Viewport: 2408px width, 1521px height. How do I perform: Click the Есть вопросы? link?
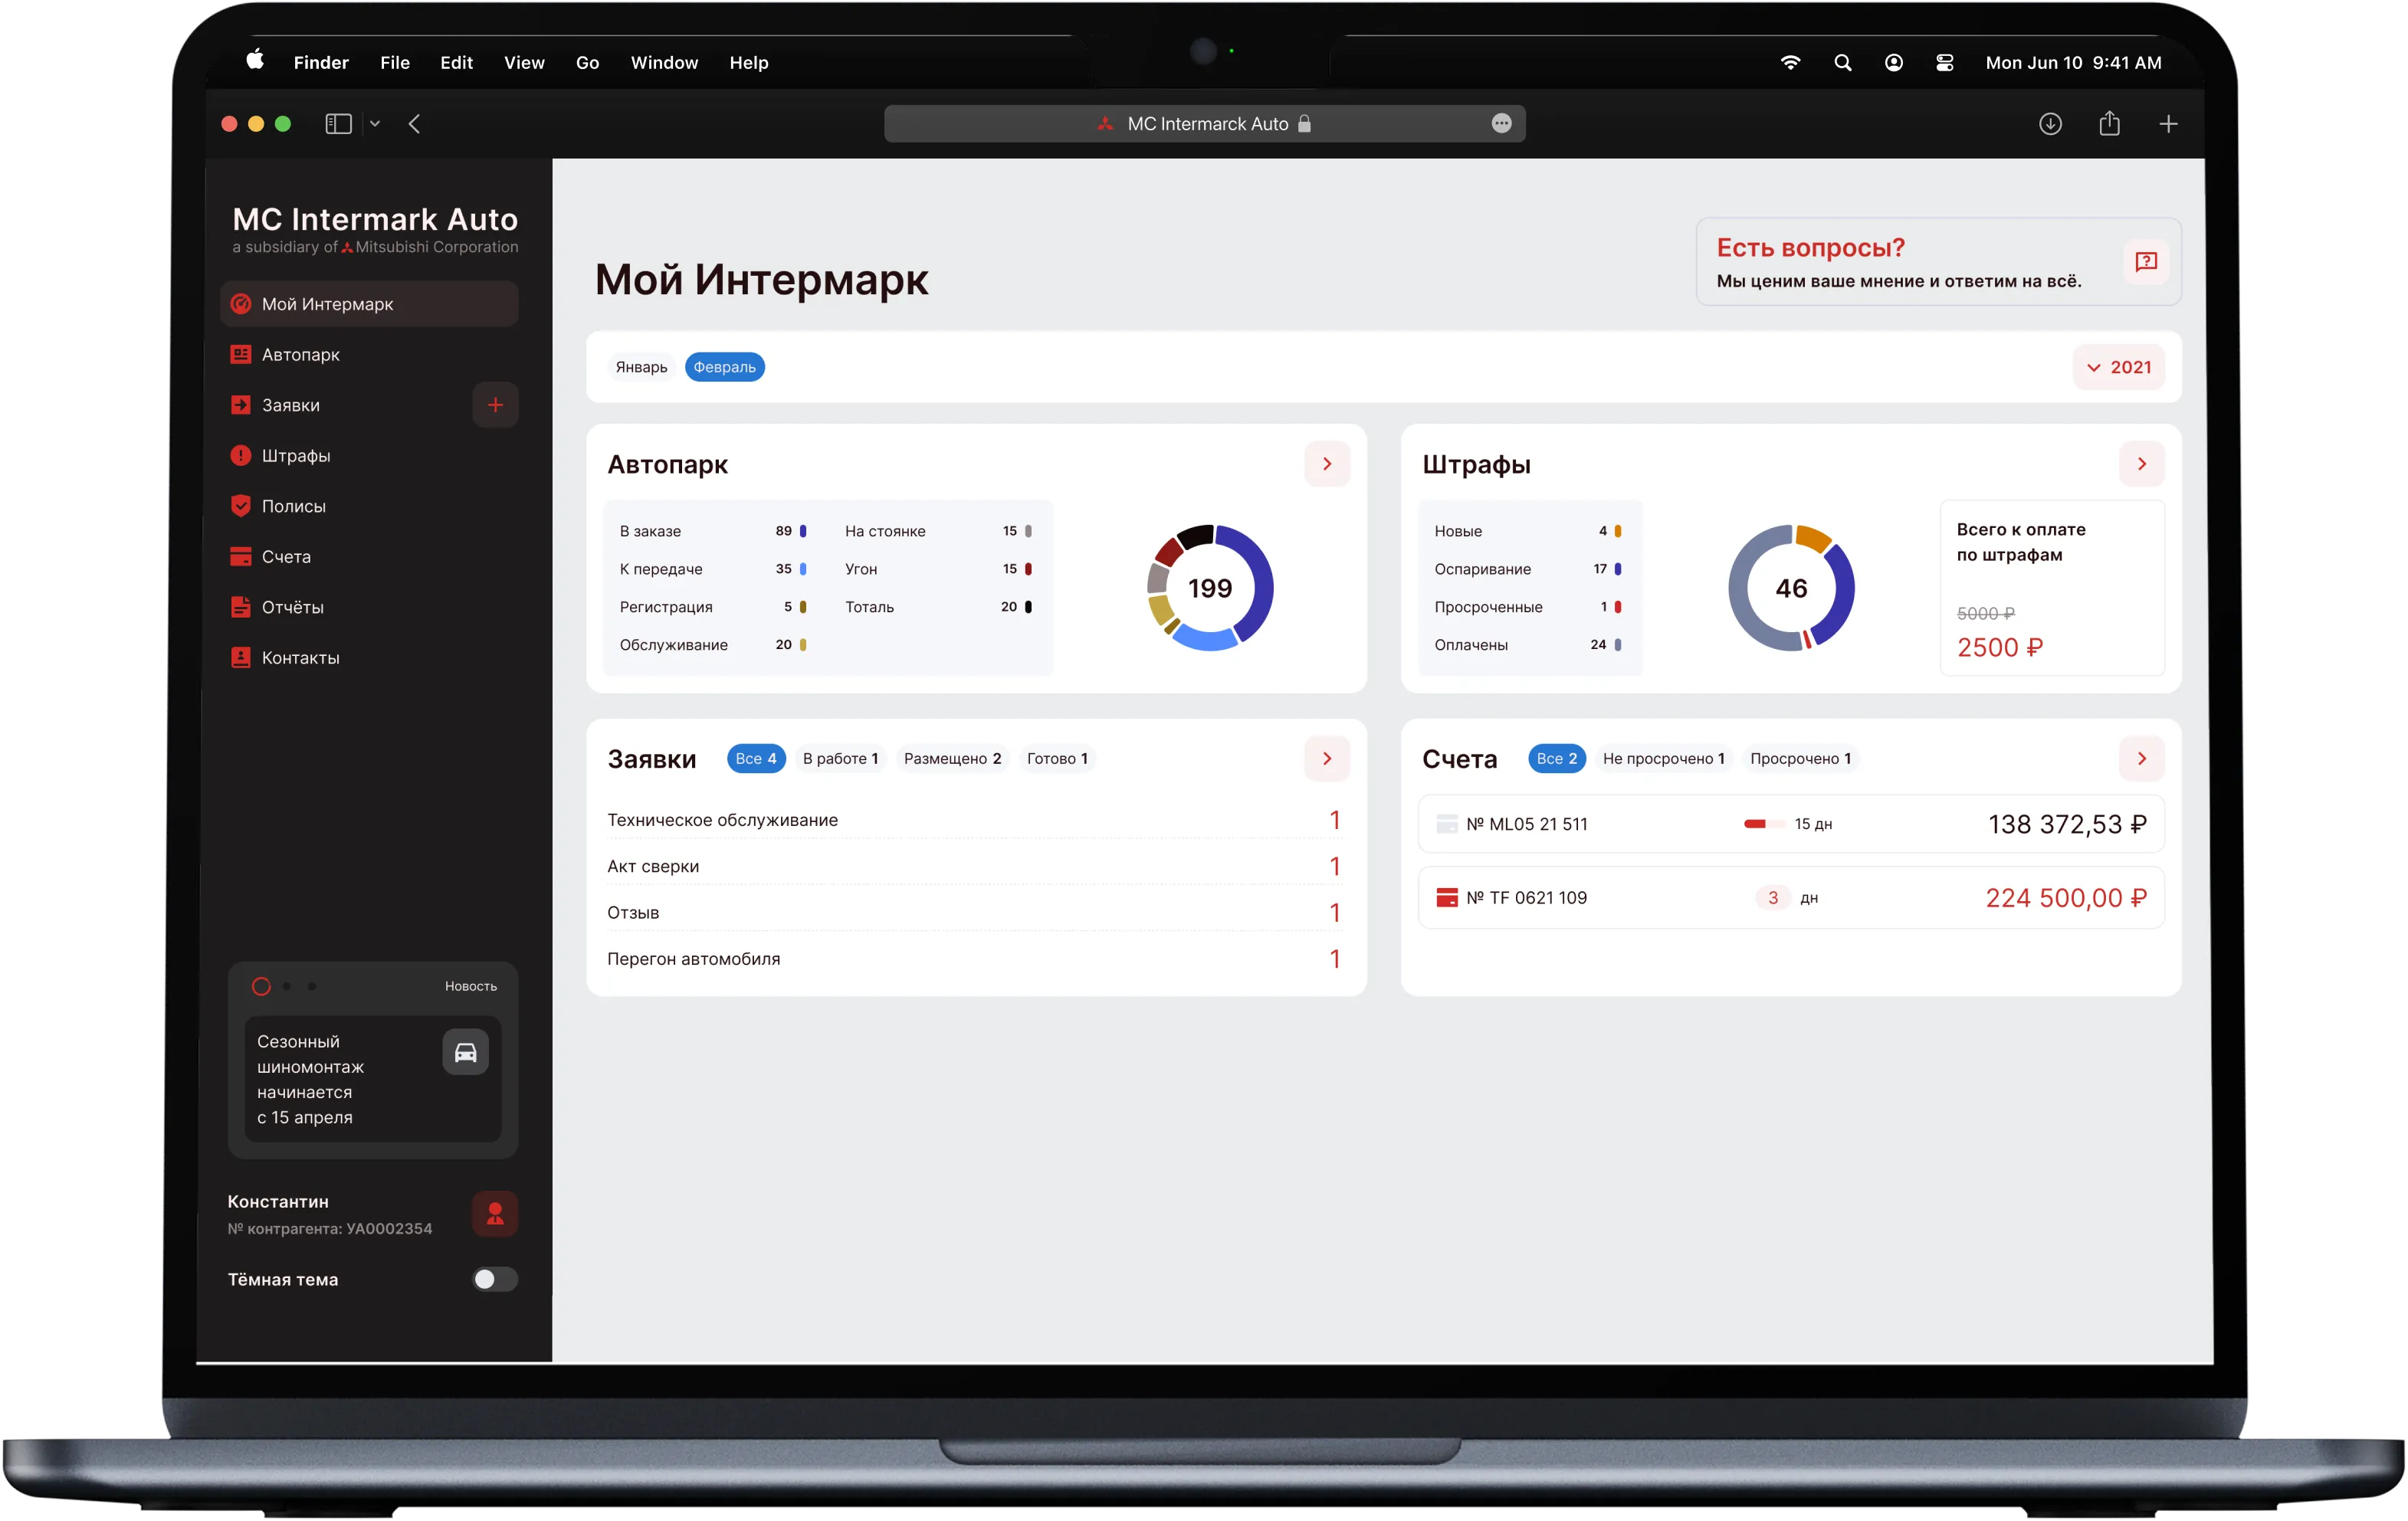(1810, 247)
